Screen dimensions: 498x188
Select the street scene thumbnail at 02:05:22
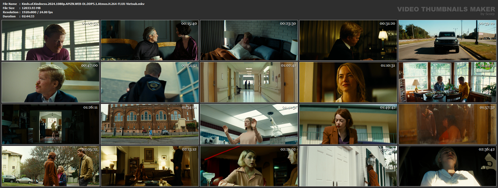click(50, 166)
